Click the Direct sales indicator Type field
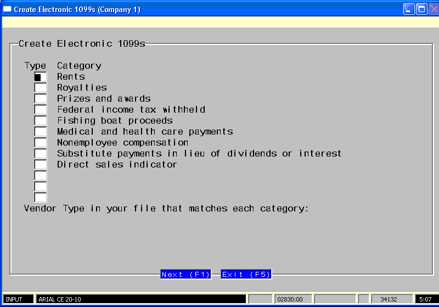Viewport: 439px width, 307px height. [x=41, y=165]
